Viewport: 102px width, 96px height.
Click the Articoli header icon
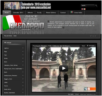pyautogui.click(x=5, y=43)
